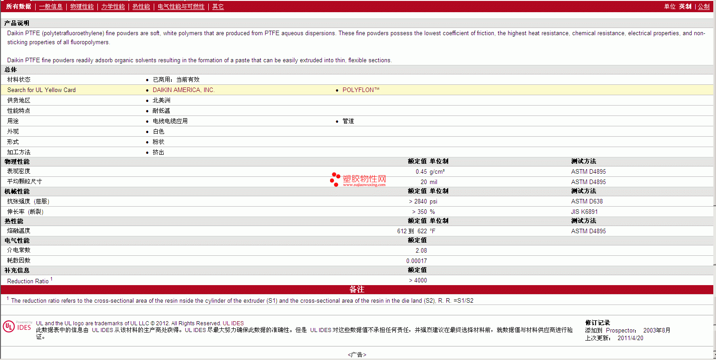Open the 一般信息 tab
This screenshot has height=360, width=716.
tap(50, 6)
